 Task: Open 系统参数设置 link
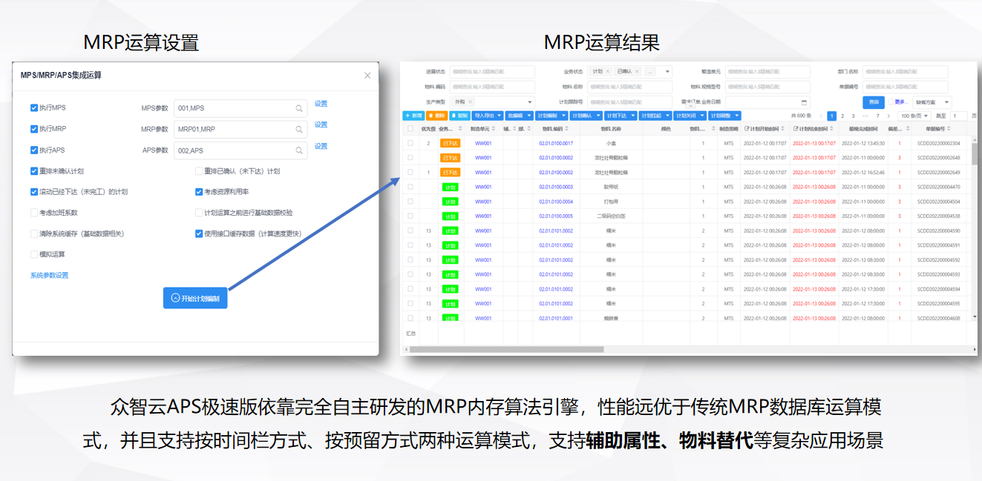point(49,275)
